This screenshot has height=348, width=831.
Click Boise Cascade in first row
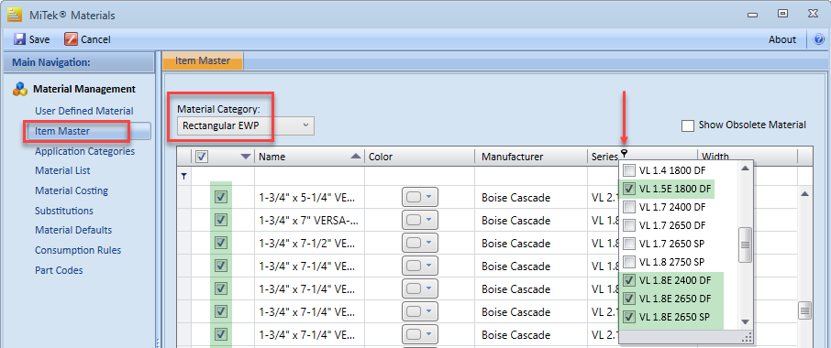coord(515,198)
